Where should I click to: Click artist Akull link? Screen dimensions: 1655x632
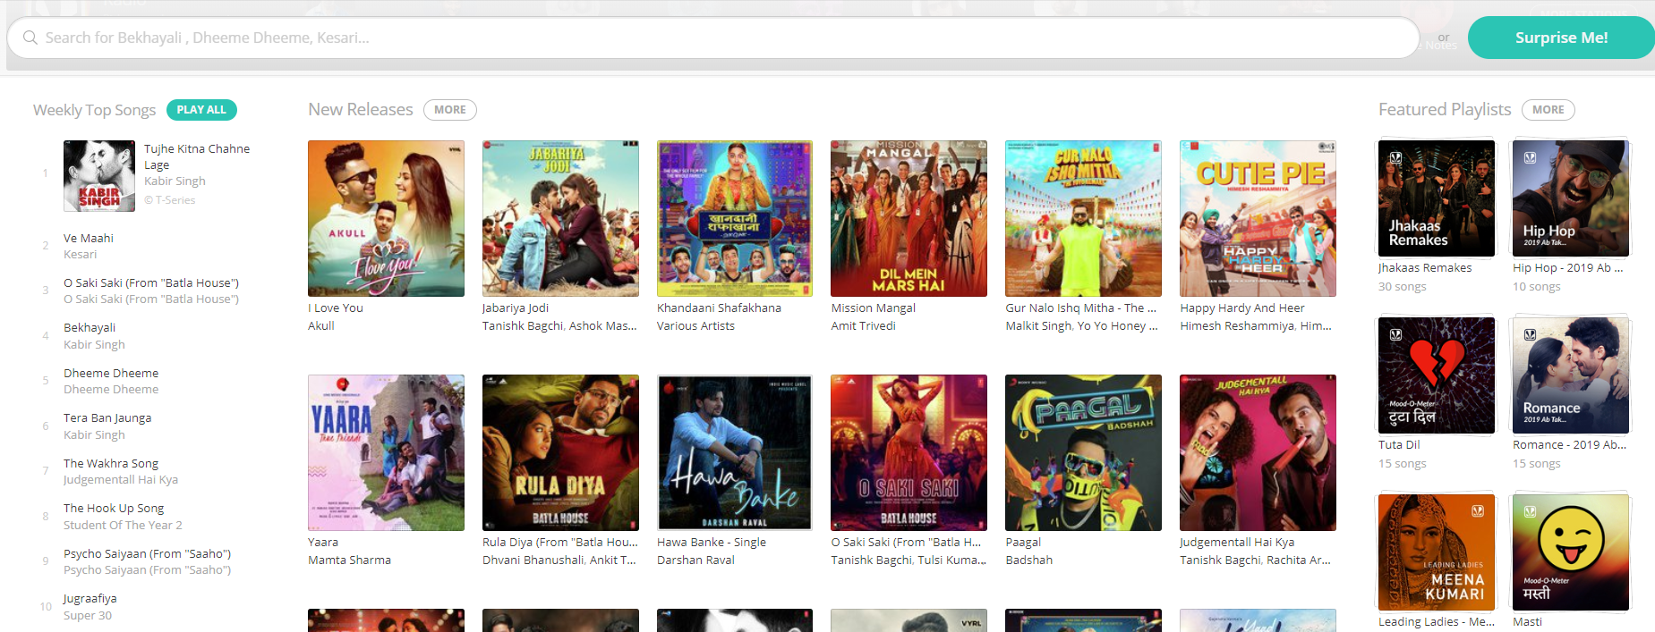(x=321, y=325)
